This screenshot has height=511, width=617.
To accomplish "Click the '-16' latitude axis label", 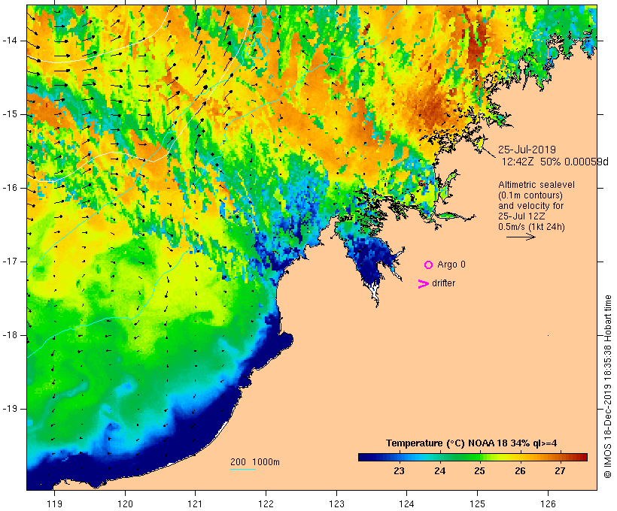I will click(10, 188).
